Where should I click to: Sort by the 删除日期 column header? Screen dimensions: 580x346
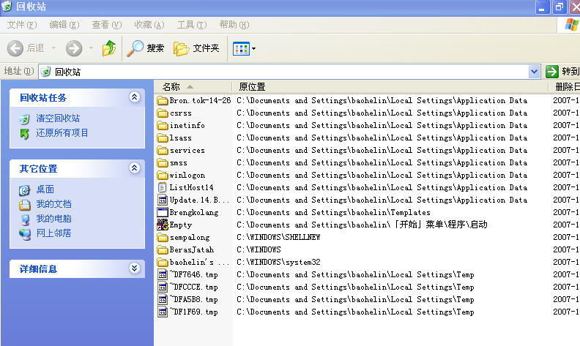click(x=565, y=87)
